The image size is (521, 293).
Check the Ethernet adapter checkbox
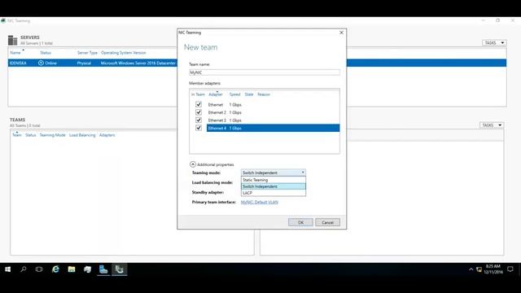(x=199, y=104)
